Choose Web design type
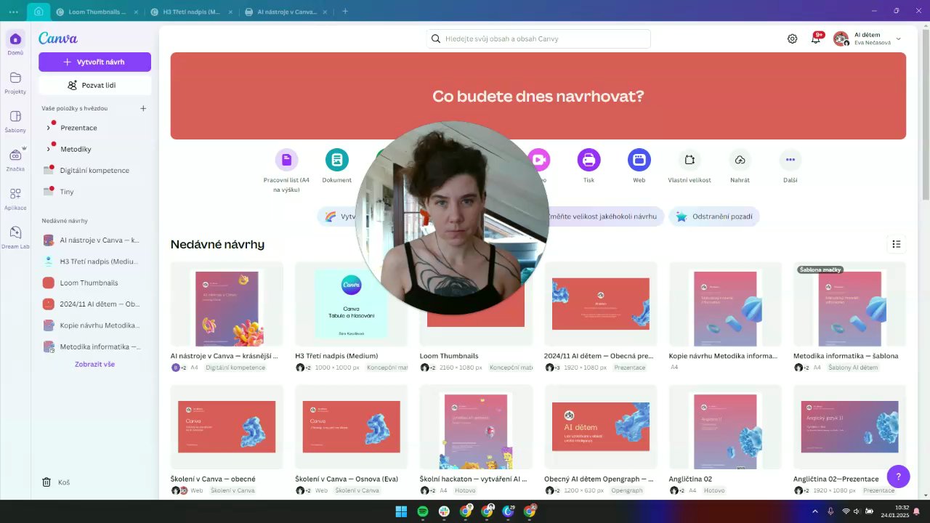 point(639,166)
